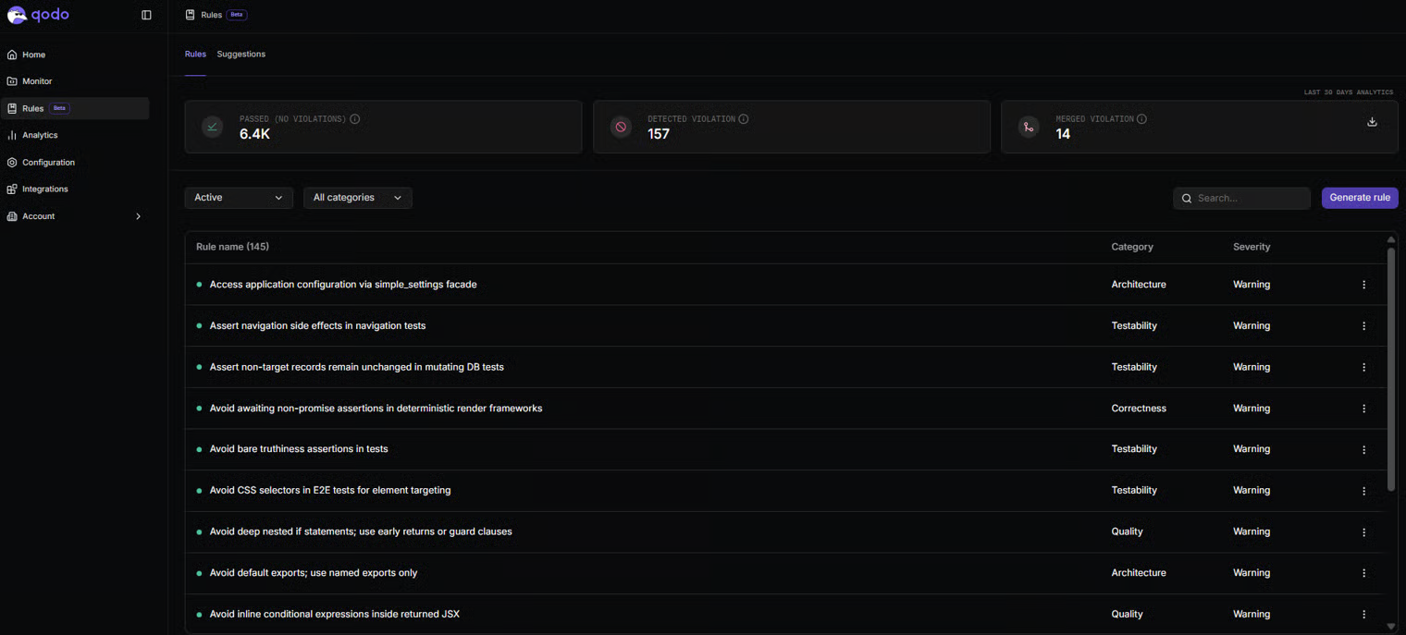Screen dimensions: 1406x635
Task: Click the download analytics icon
Action: click(x=1372, y=122)
